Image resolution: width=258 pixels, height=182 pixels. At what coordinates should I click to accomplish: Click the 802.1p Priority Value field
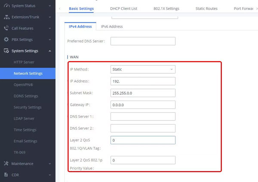pos(143,160)
